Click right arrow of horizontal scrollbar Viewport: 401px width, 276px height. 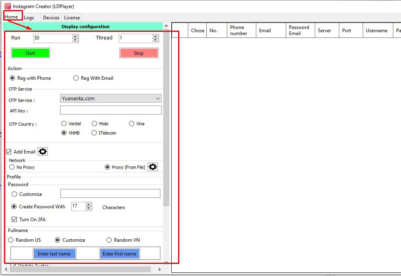click(x=159, y=269)
